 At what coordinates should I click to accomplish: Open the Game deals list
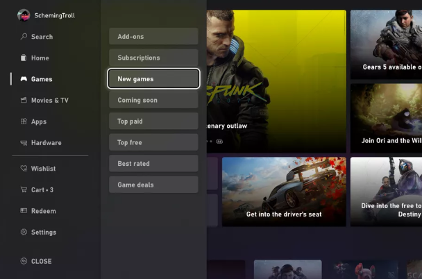pyautogui.click(x=153, y=185)
